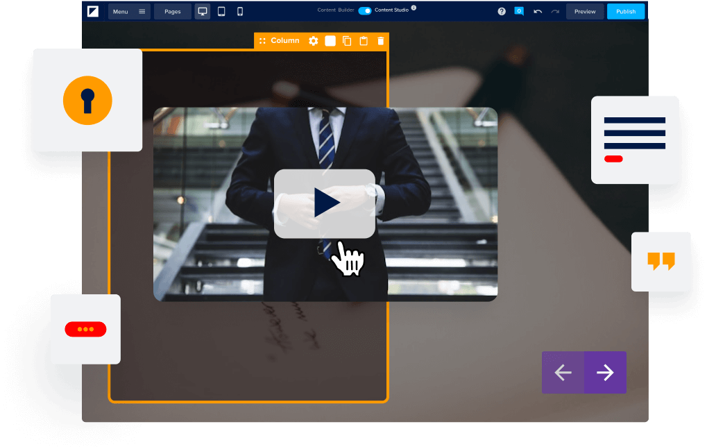This screenshot has width=707, height=447.
Task: Open the Menu hamburger dropdown
Action: click(x=129, y=12)
